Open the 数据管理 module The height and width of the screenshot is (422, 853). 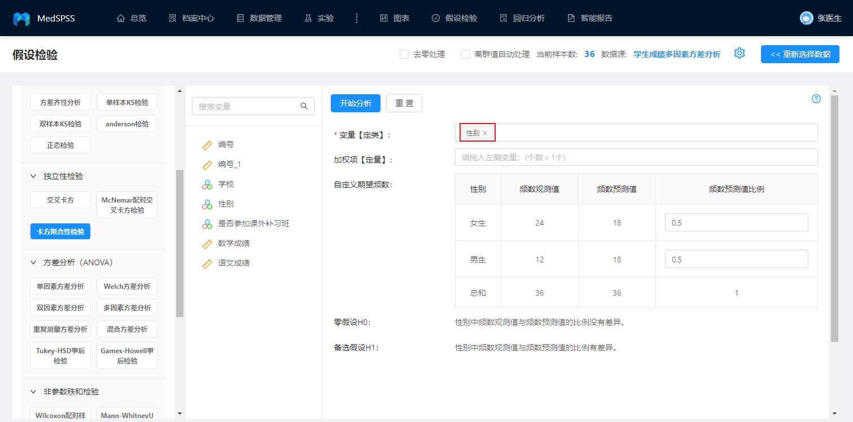click(x=259, y=17)
